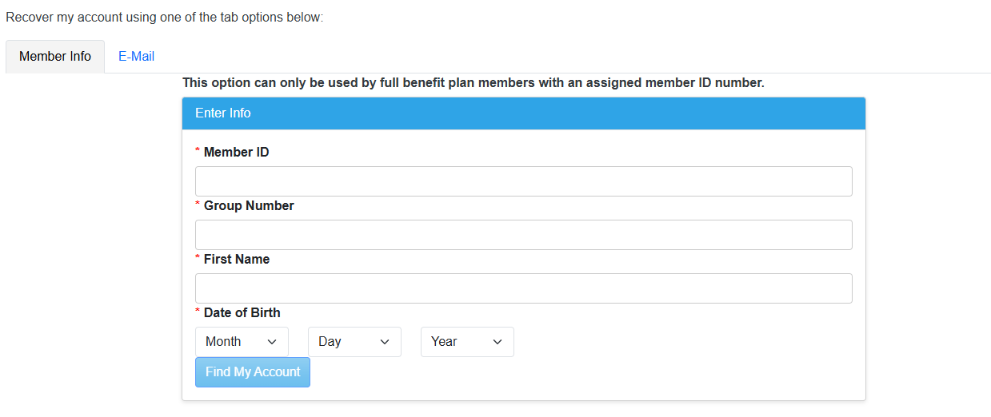Open the Day dropdown
Image resolution: width=991 pixels, height=417 pixels.
point(354,342)
